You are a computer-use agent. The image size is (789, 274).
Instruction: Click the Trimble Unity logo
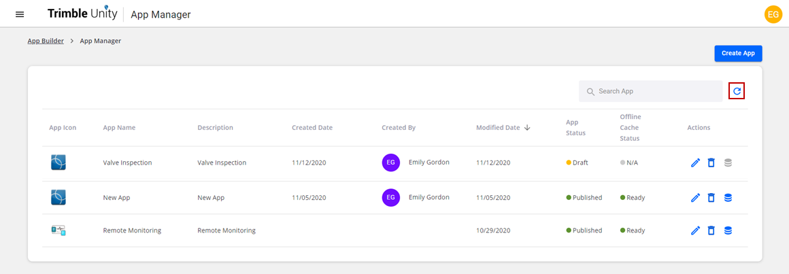point(82,14)
